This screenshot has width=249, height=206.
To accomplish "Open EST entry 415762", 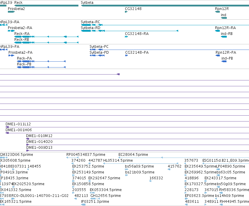I will pos(174,166).
